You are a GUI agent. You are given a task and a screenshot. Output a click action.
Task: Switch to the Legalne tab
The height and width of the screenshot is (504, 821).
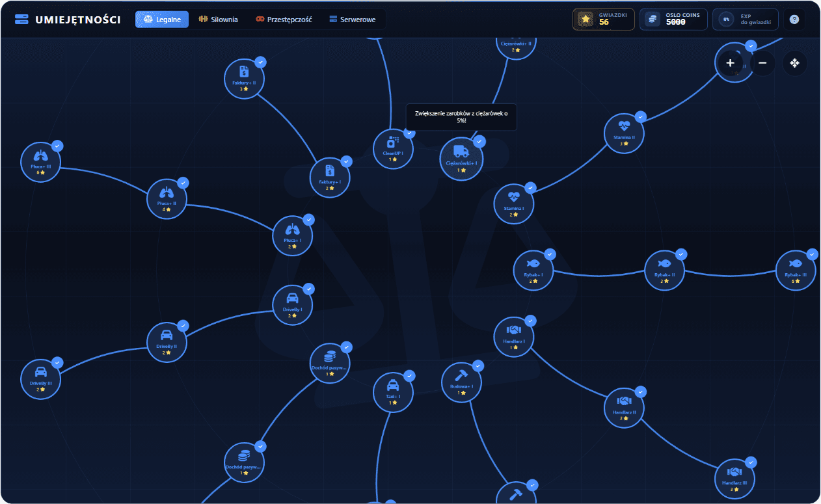pos(162,20)
